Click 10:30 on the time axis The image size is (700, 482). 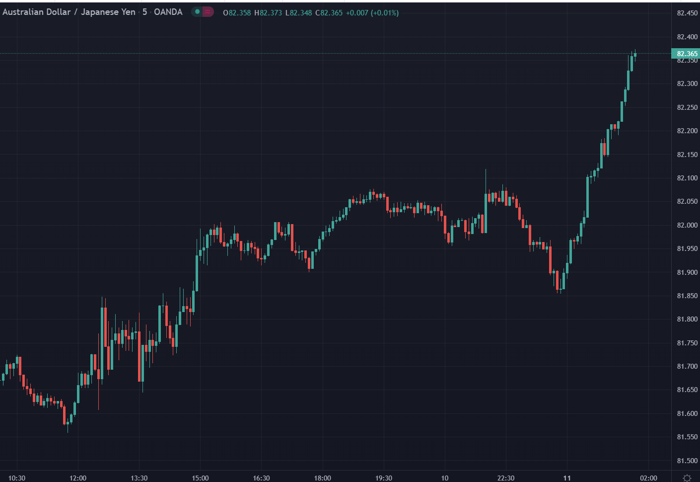(x=17, y=478)
